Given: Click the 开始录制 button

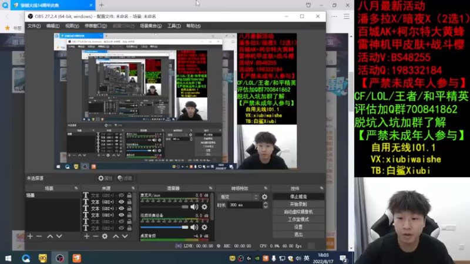Looking at the screenshot, I should pyautogui.click(x=298, y=204).
